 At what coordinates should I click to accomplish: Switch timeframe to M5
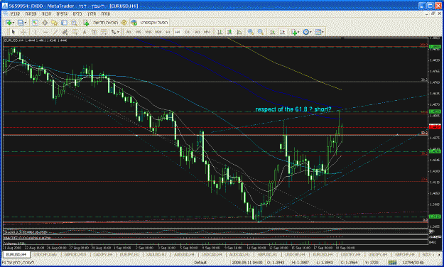tap(139, 32)
